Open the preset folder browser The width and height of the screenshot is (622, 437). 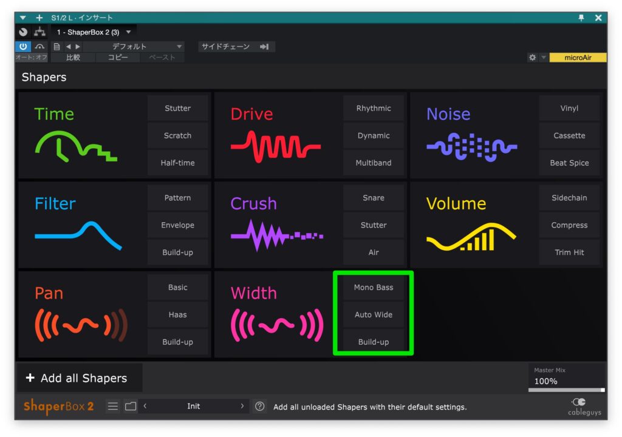(131, 407)
